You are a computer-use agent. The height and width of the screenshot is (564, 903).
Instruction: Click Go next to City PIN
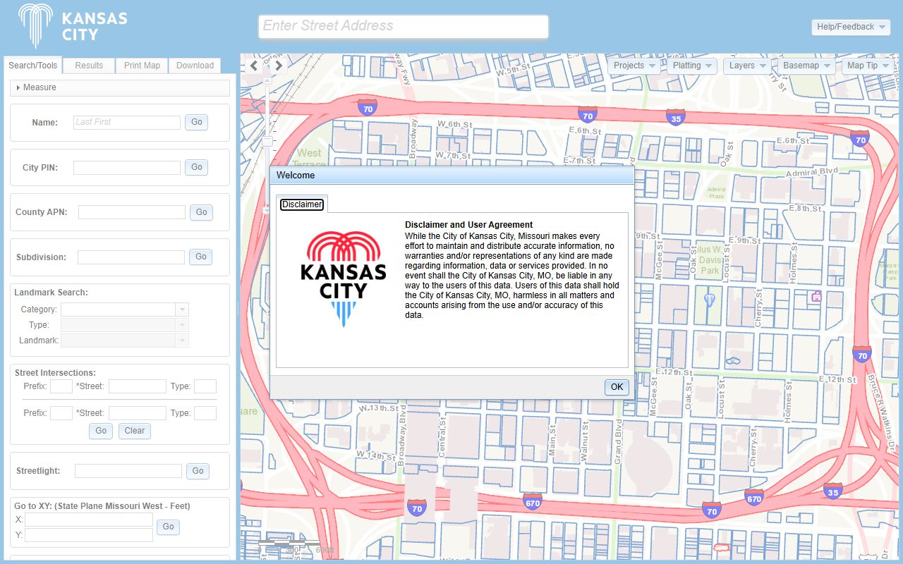197,167
